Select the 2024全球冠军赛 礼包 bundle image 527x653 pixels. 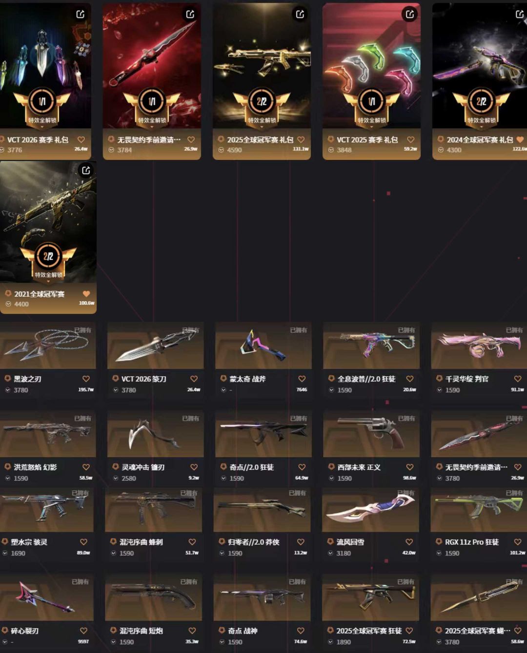(x=480, y=66)
